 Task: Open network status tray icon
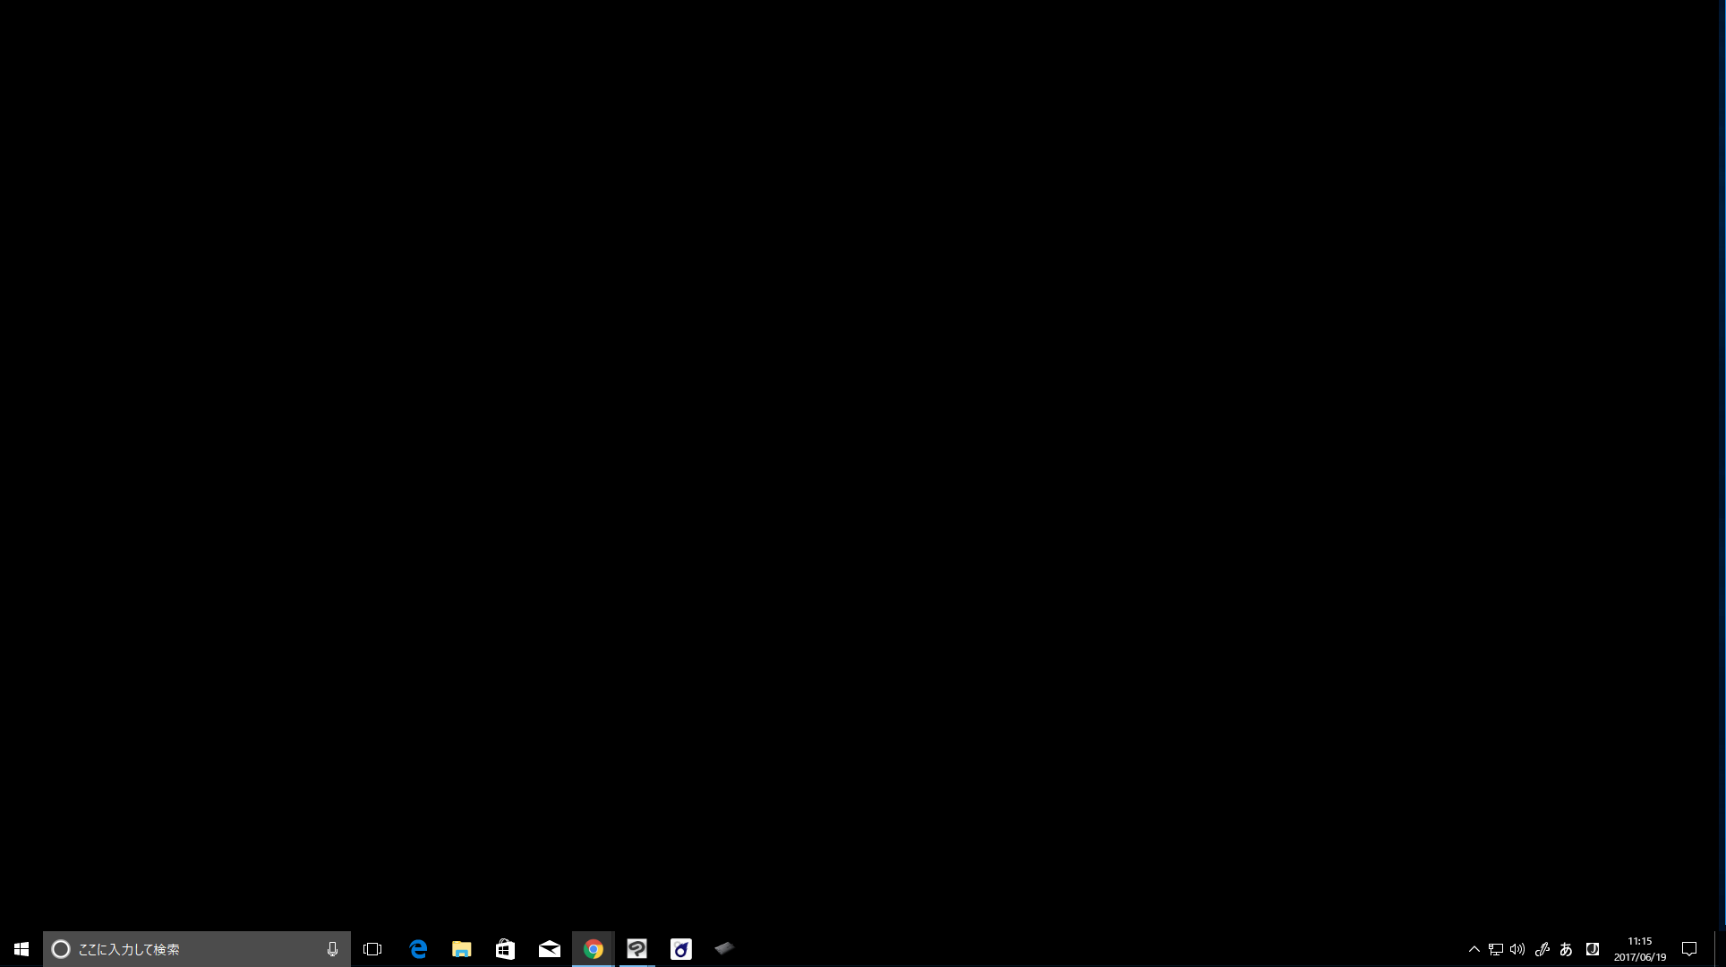(1495, 949)
